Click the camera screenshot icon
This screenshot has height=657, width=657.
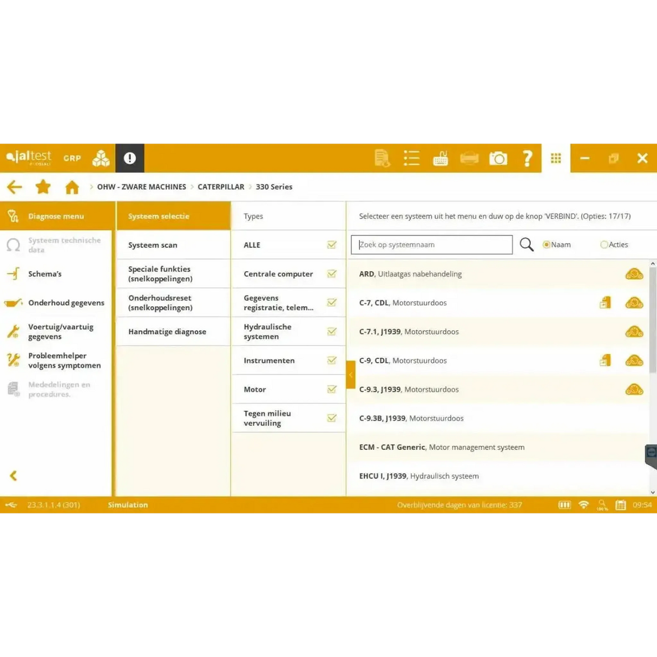498,158
